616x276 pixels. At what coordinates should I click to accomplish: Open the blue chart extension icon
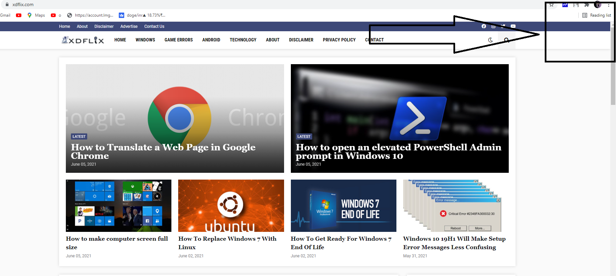click(x=565, y=5)
